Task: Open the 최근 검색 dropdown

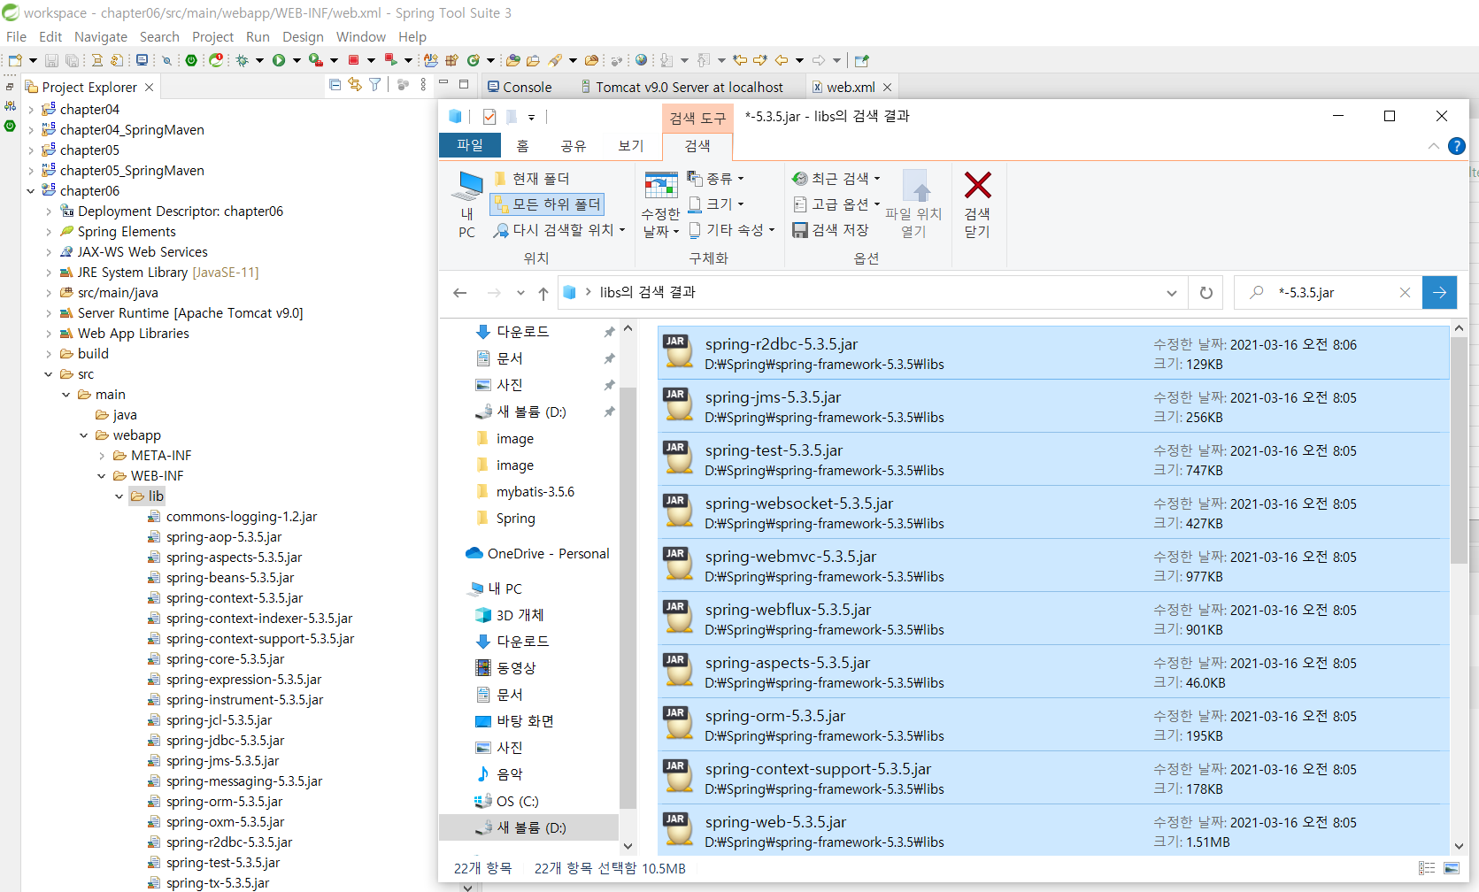Action: pyautogui.click(x=836, y=179)
